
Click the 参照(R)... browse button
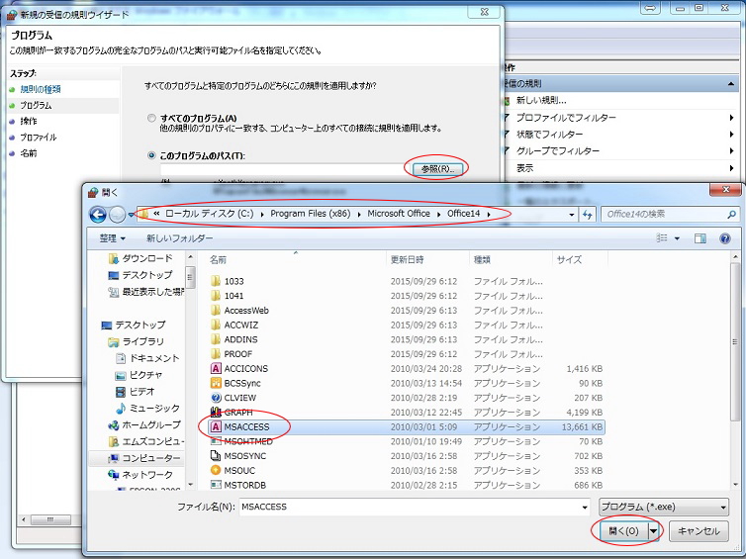click(x=437, y=168)
